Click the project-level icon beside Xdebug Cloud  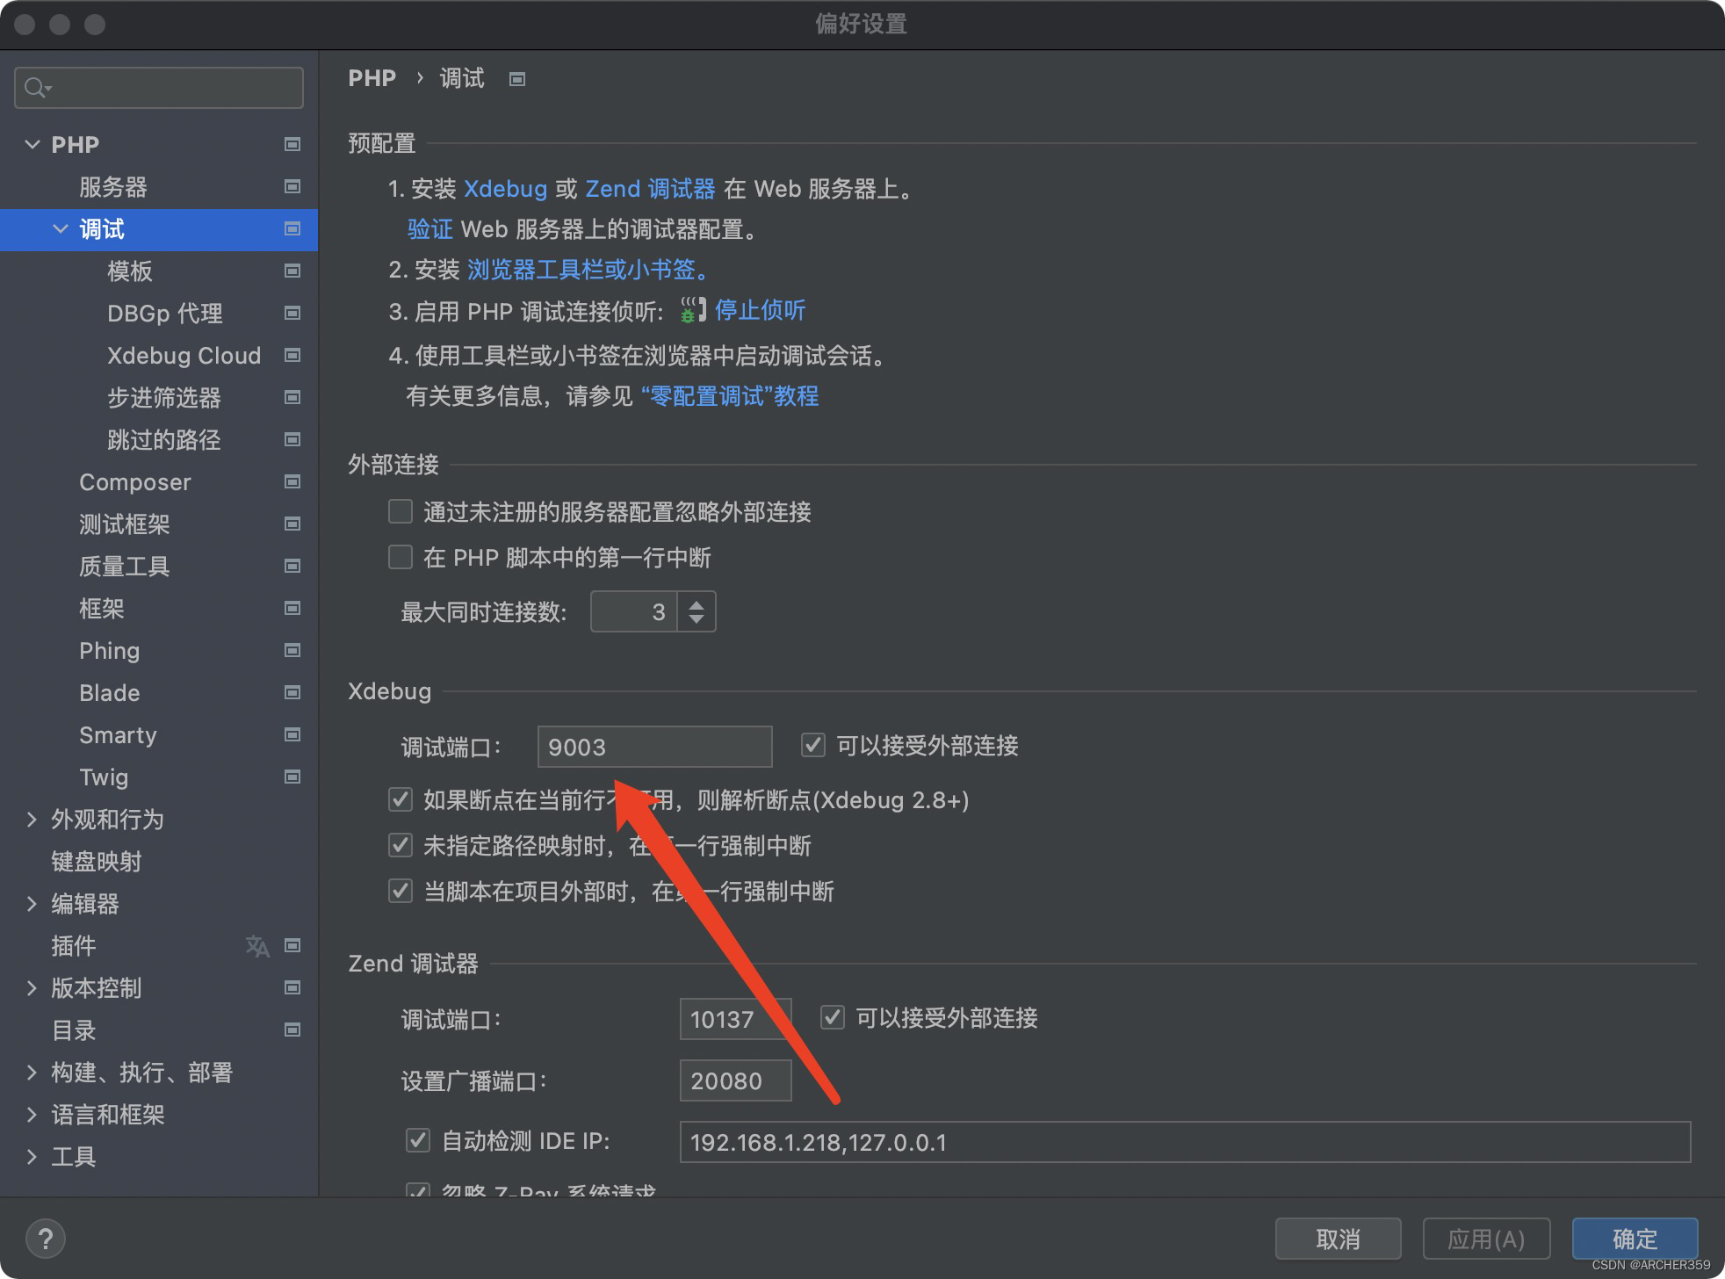292,355
